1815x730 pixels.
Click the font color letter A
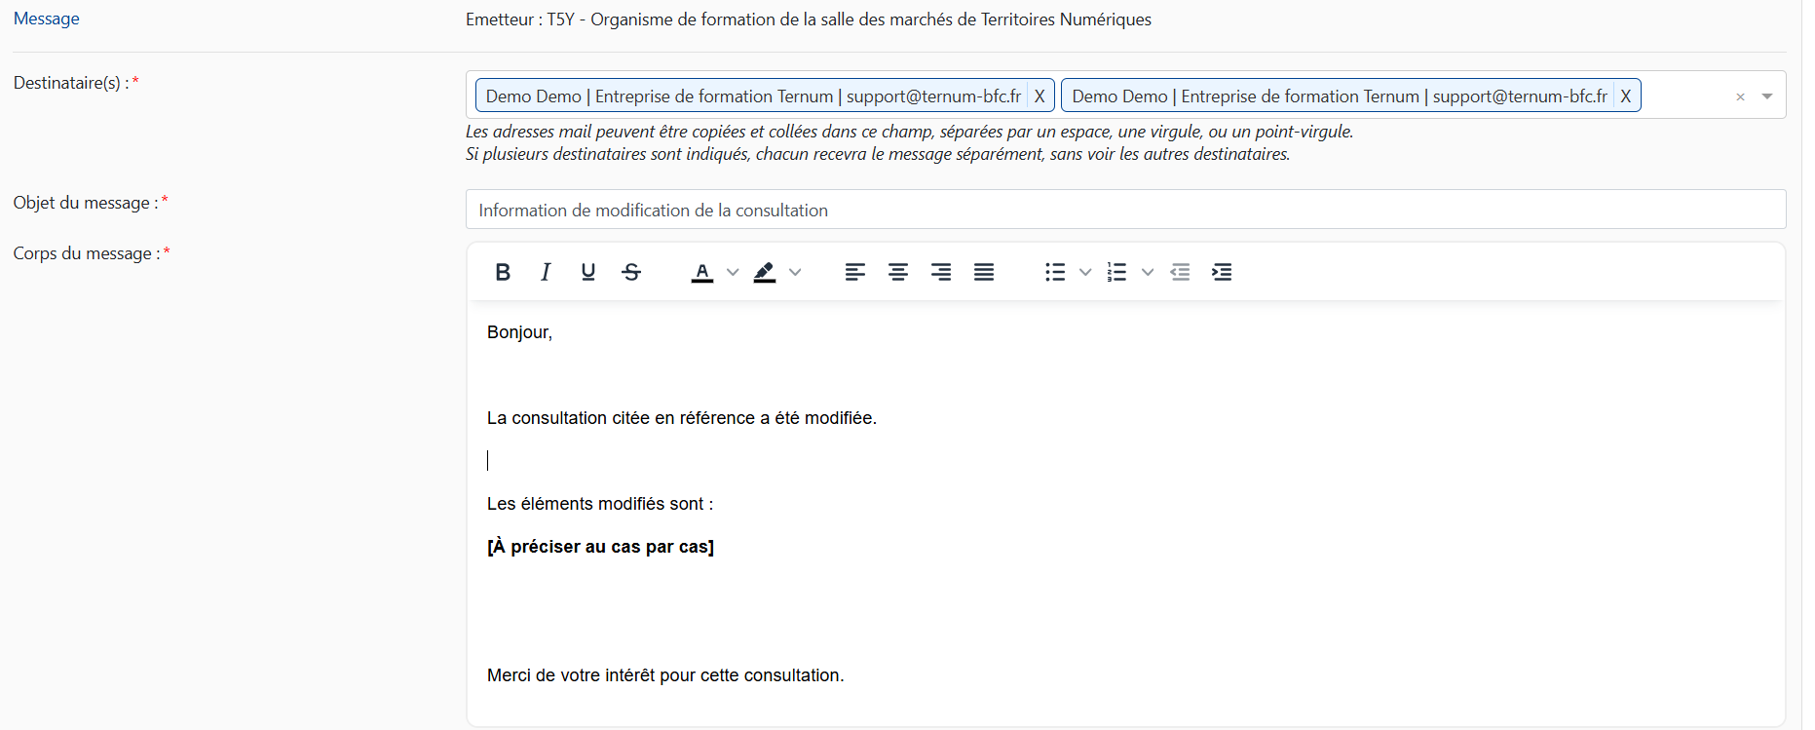tap(702, 272)
